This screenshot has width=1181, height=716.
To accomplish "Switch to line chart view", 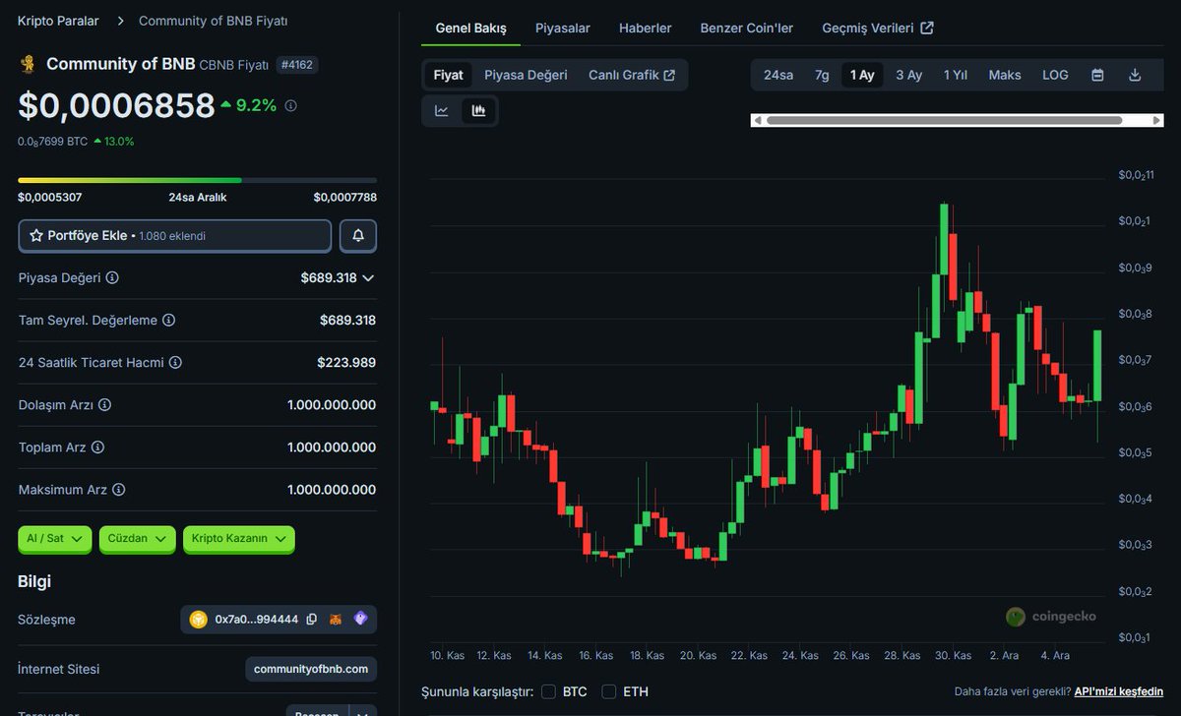I will point(442,111).
